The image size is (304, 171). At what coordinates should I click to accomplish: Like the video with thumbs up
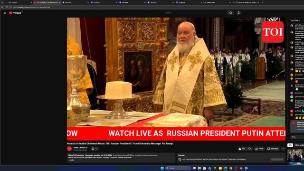click(242, 149)
